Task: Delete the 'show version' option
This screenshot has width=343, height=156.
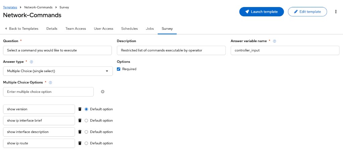Action: pos(80,109)
